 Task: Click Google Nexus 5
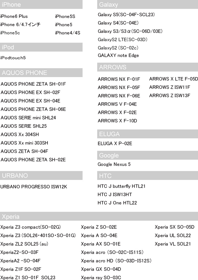click(114, 164)
